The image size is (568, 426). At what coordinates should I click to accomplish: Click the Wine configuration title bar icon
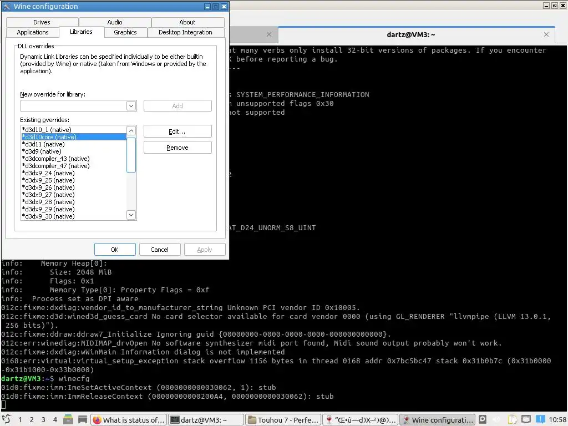[x=7, y=7]
